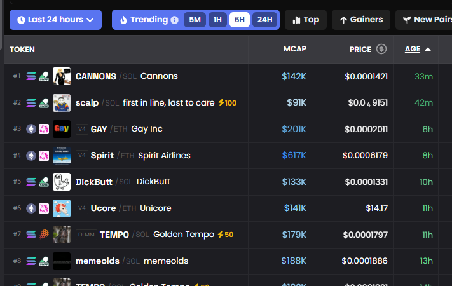Click Solana chain icon in TEMPO row
452x286 pixels.
[x=31, y=235]
